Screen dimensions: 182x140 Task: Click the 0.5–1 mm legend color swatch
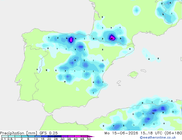click(x=11, y=136)
